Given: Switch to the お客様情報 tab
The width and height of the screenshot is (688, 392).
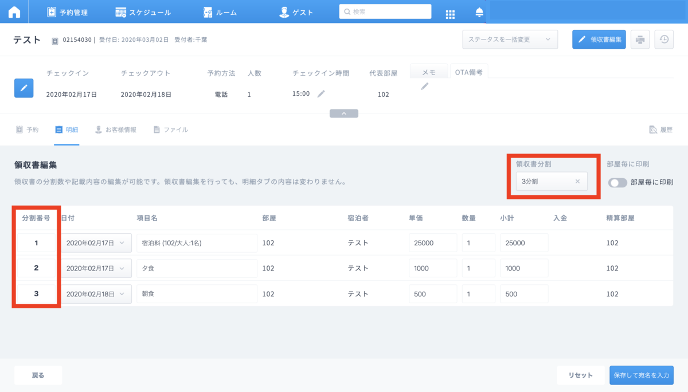Looking at the screenshot, I should 116,130.
